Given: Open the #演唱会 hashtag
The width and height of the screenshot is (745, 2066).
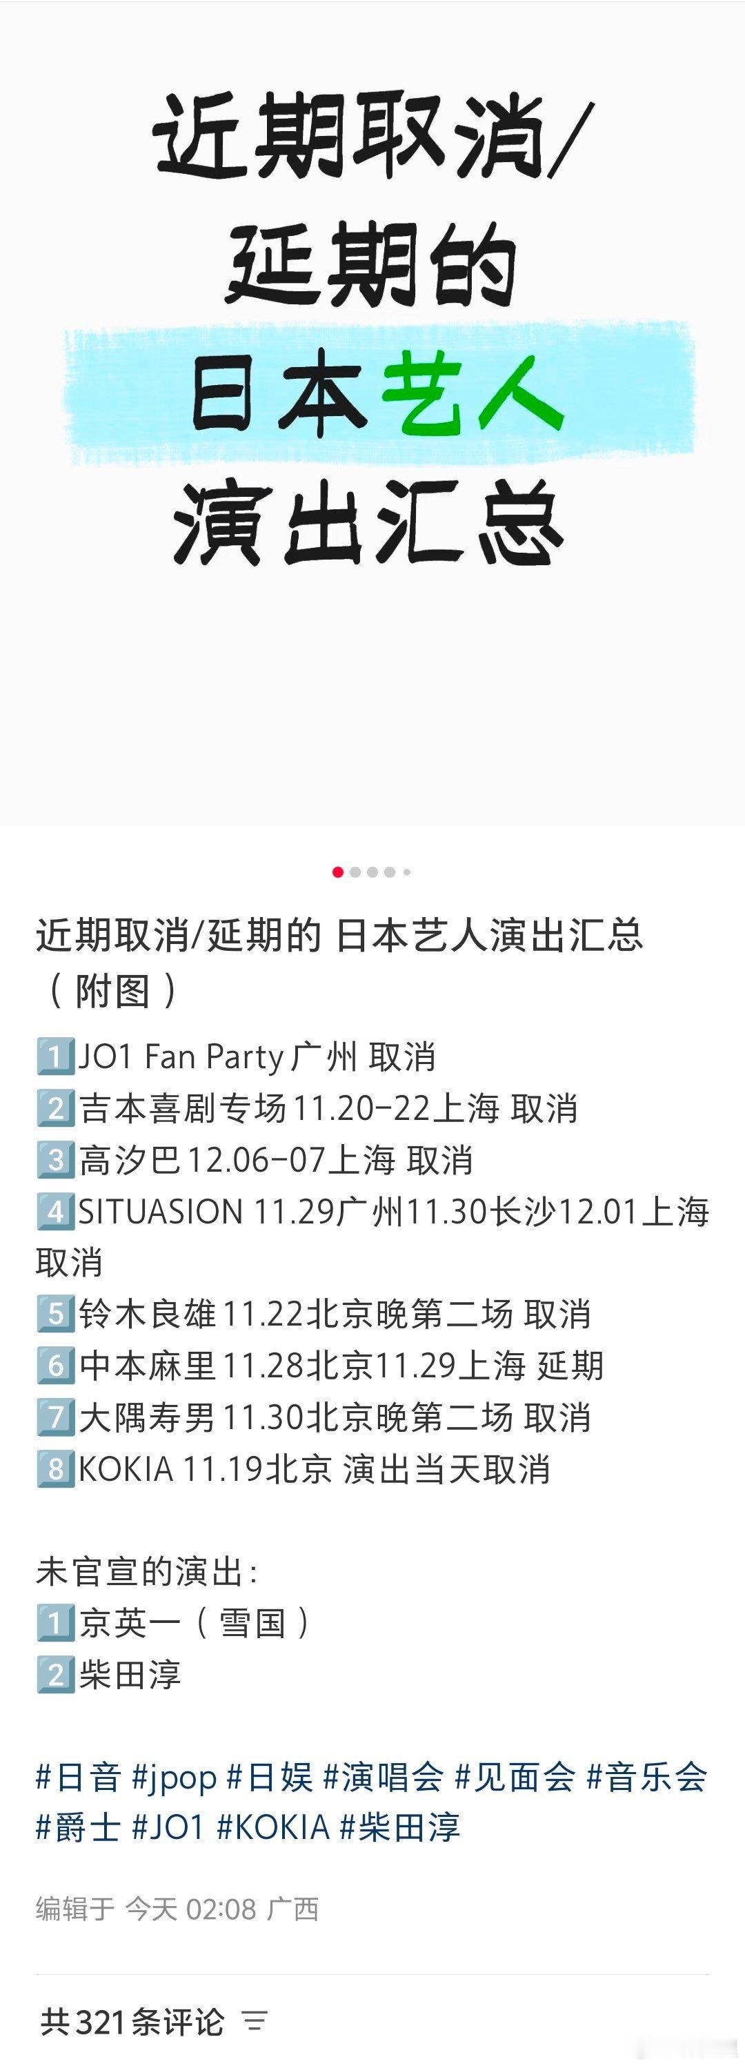Looking at the screenshot, I should (384, 1778).
